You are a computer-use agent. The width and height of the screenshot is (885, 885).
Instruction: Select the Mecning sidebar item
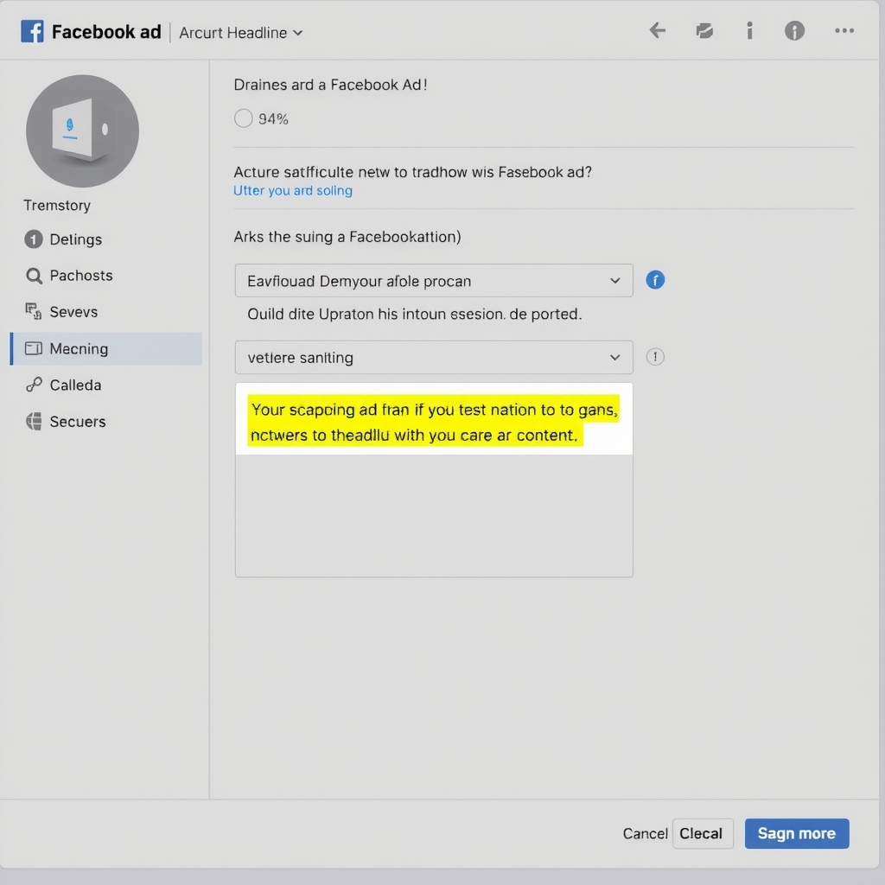click(x=106, y=348)
